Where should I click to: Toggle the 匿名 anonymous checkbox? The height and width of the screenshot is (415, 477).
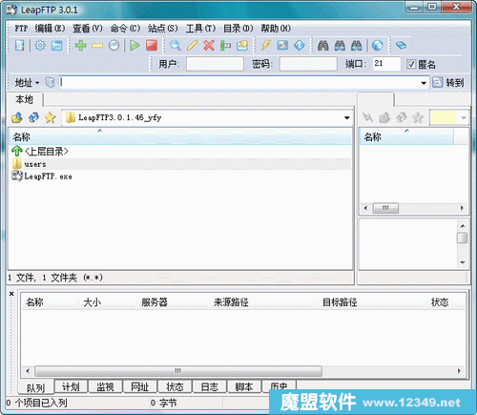[411, 64]
